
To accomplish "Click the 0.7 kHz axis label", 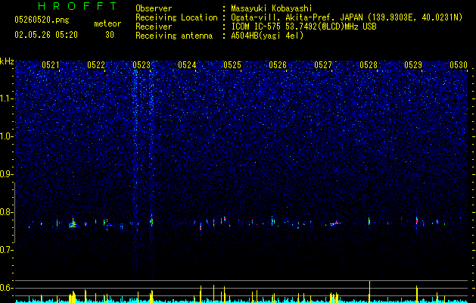I will pyautogui.click(x=7, y=250).
